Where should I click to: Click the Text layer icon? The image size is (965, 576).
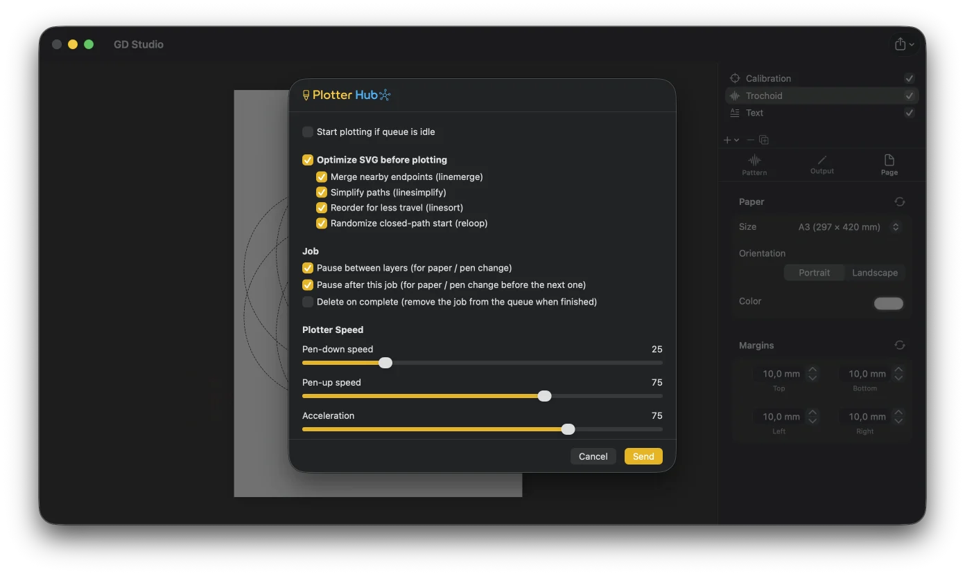[735, 113]
